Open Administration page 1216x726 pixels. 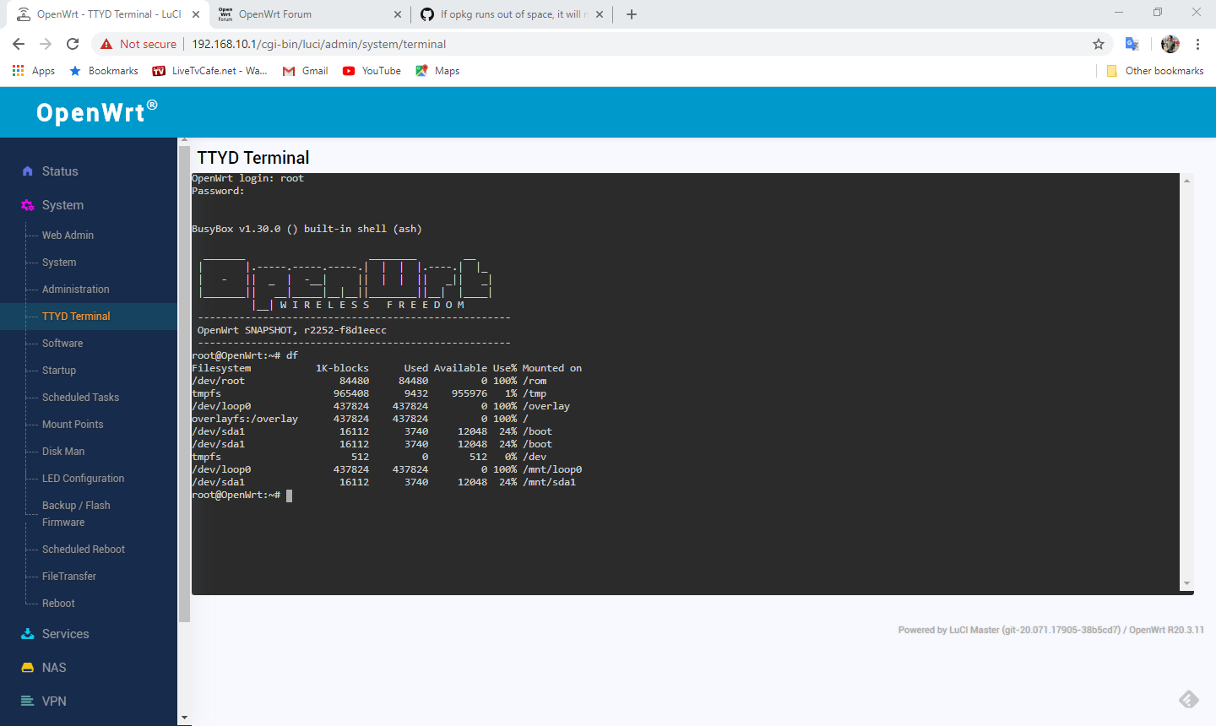[x=76, y=290]
